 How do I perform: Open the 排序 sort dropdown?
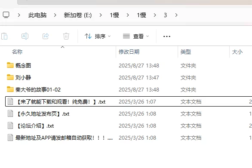point(98,36)
